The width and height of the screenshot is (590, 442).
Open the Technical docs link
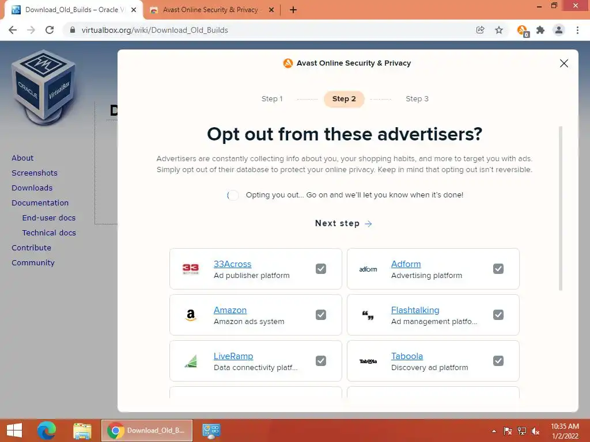(x=49, y=233)
